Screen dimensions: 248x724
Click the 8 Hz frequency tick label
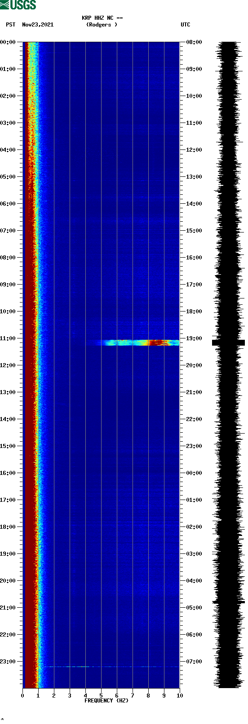point(148,696)
